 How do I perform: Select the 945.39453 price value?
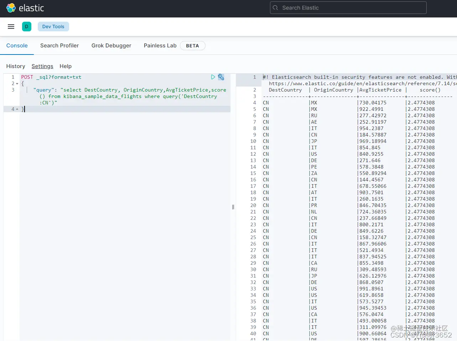coord(373,308)
